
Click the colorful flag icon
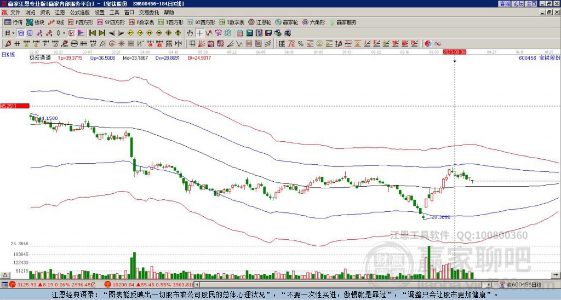81,33
